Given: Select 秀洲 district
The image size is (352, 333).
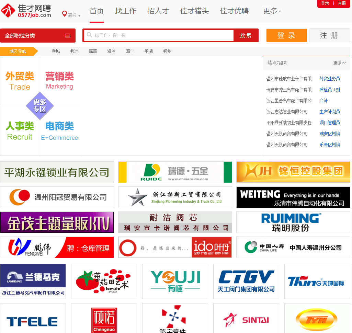Looking at the screenshot, I should point(74,51).
